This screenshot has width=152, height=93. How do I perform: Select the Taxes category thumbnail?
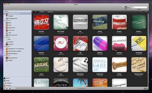41,83
